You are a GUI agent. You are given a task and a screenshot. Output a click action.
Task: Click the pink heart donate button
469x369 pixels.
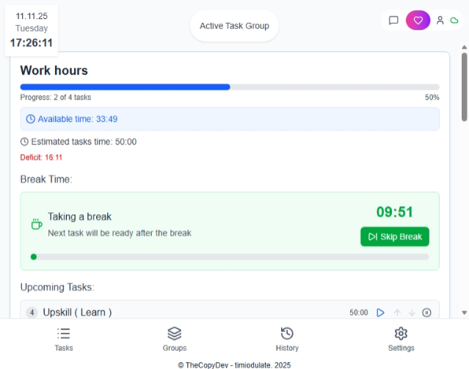pyautogui.click(x=418, y=21)
